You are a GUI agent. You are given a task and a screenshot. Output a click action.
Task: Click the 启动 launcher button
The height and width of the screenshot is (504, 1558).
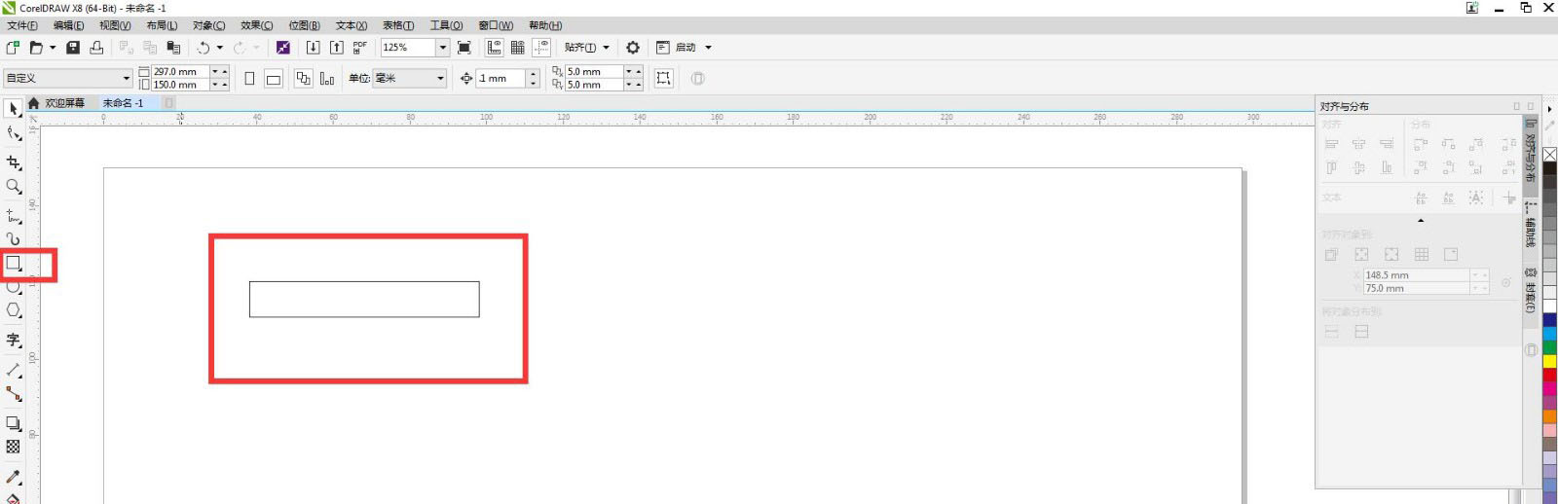[x=686, y=48]
